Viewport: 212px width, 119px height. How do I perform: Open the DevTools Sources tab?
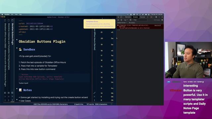(x=142, y=17)
